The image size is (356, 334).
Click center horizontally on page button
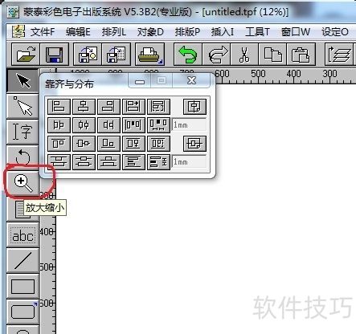194,106
